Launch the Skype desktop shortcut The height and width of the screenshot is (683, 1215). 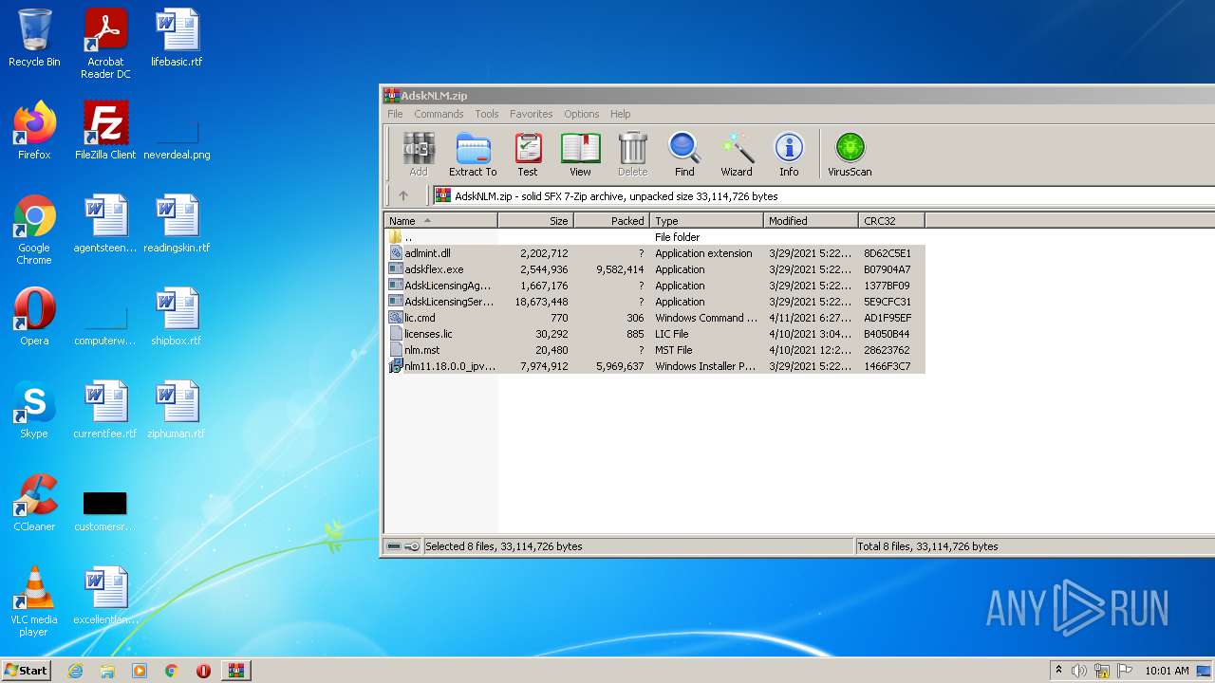point(34,410)
